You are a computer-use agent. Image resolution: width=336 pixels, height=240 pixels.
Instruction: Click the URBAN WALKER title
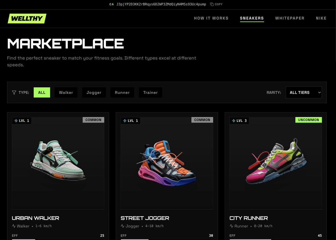click(36, 218)
